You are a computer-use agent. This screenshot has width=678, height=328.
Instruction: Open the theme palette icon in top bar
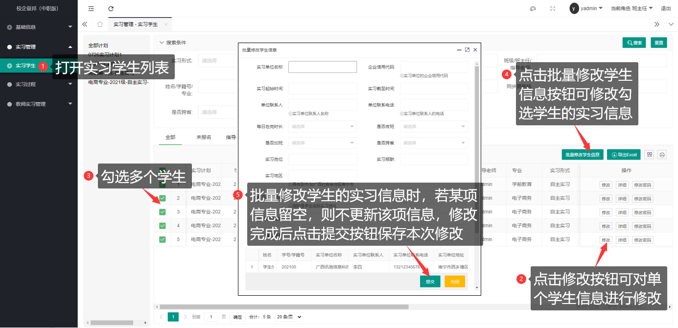point(533,8)
